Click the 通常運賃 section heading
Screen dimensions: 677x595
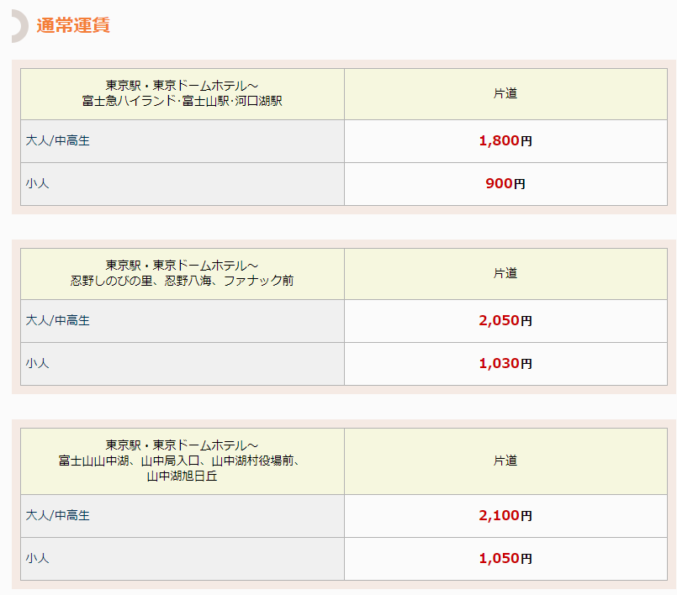coord(73,25)
